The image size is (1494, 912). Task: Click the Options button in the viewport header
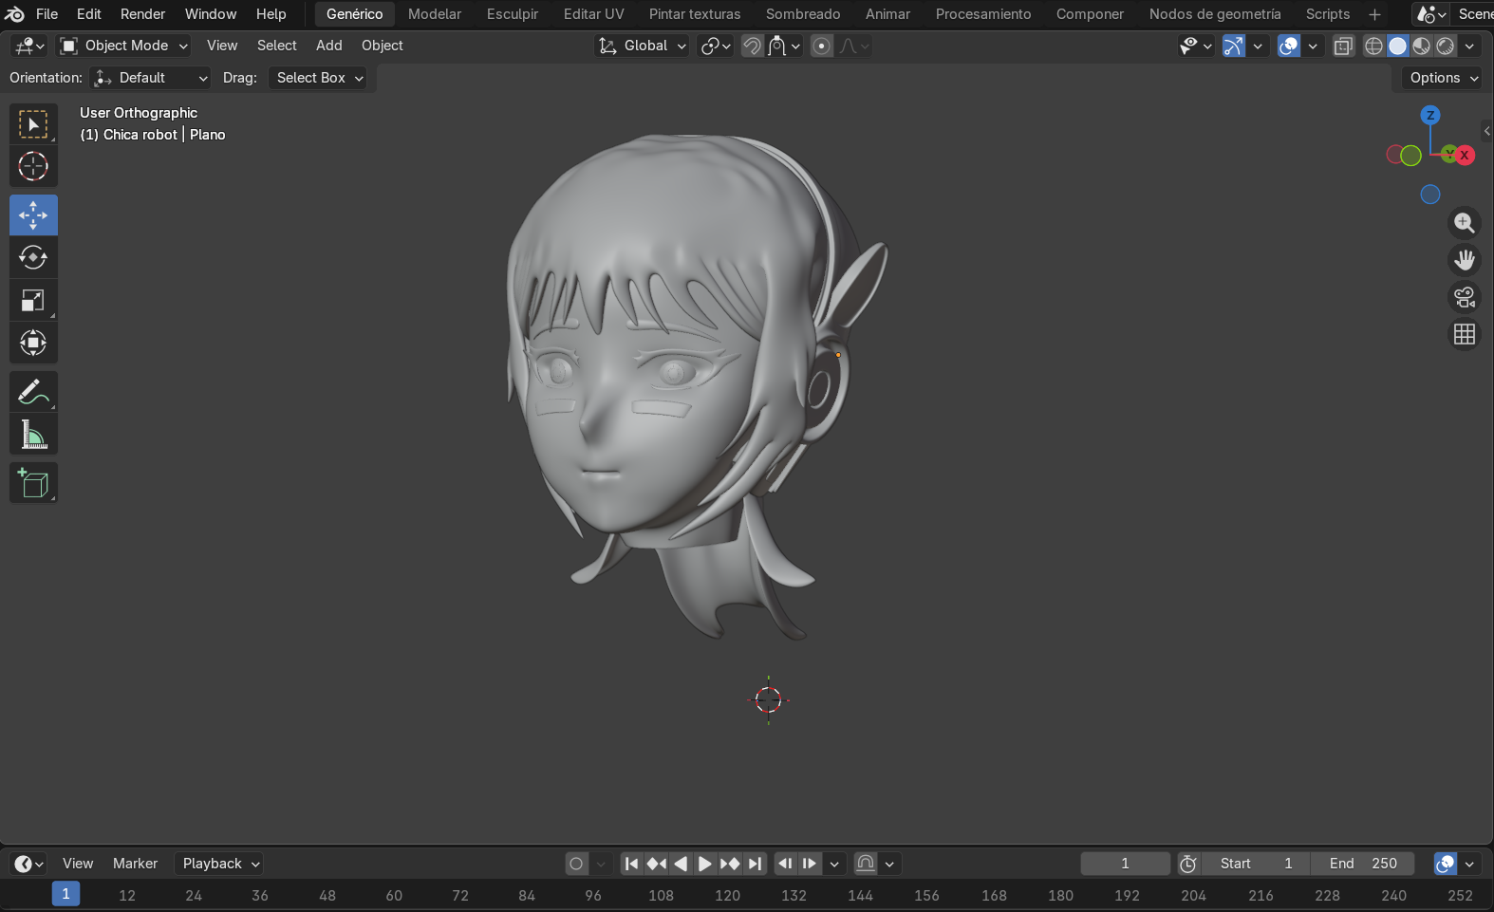[x=1443, y=78]
